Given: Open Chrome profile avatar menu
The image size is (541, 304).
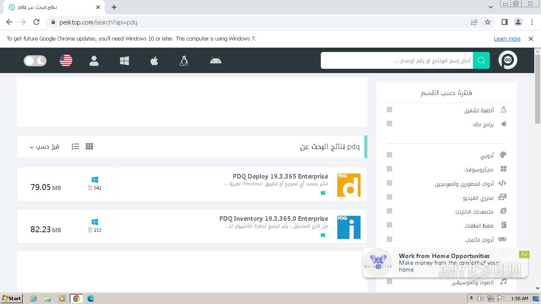Looking at the screenshot, I should [518, 22].
